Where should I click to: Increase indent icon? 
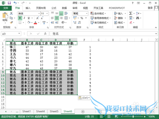(57, 23)
